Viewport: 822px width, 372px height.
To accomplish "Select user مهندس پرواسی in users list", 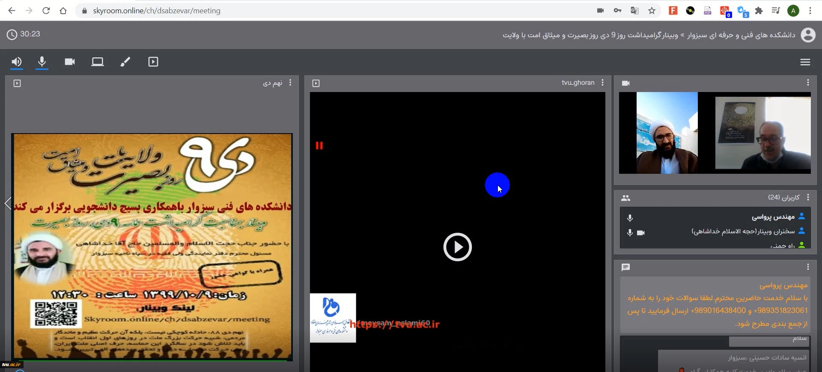I will pos(773,217).
